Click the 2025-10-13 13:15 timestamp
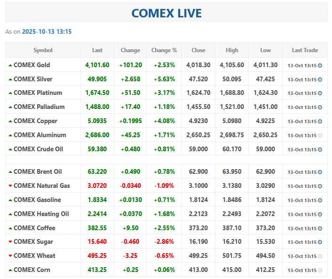The width and height of the screenshot is (332, 279). click(x=47, y=31)
